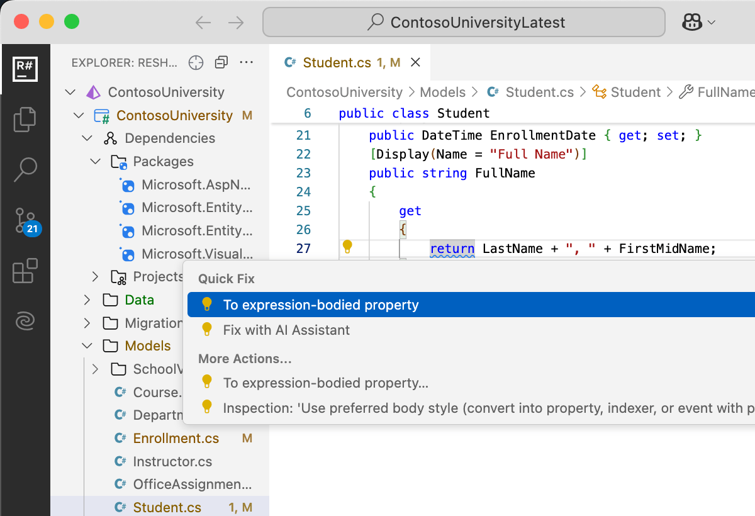Open the Explorer files icon
The height and width of the screenshot is (516, 755).
pyautogui.click(x=25, y=119)
